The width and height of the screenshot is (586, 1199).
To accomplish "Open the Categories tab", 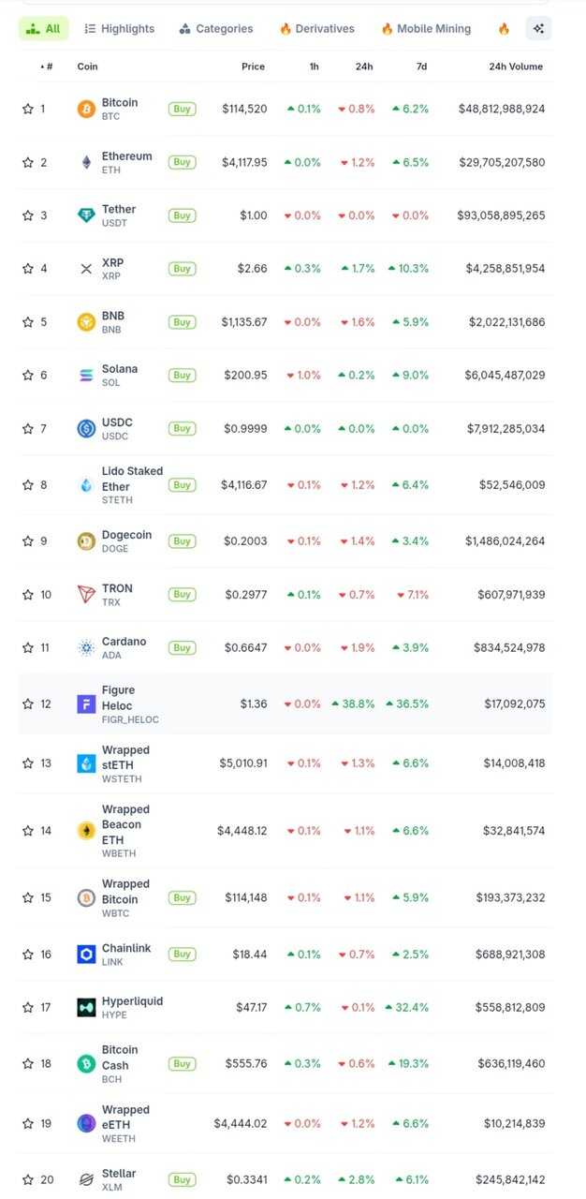I will pos(216,29).
